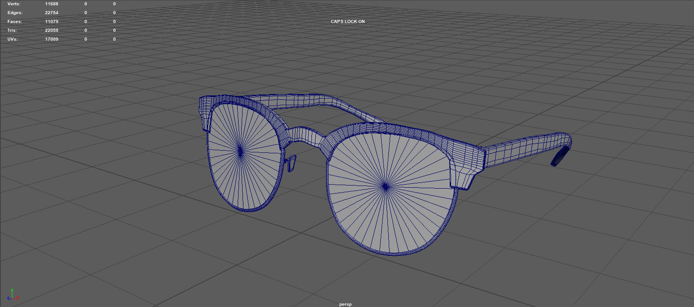Click the 'CAPS LOCK ON' message
The width and height of the screenshot is (694, 307).
(348, 22)
